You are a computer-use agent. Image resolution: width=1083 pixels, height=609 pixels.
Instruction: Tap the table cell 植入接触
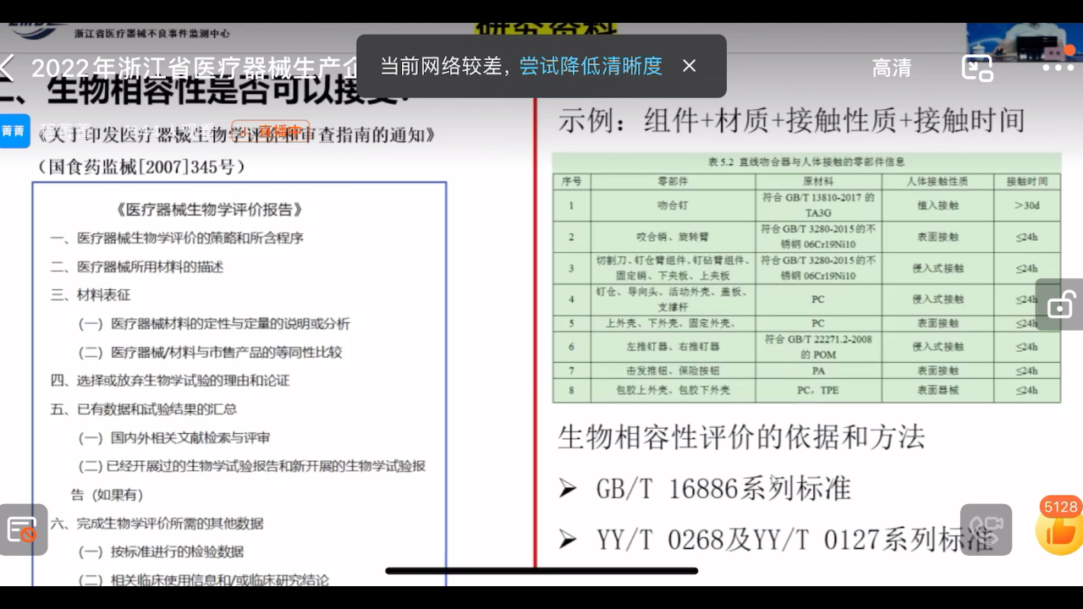click(x=937, y=205)
